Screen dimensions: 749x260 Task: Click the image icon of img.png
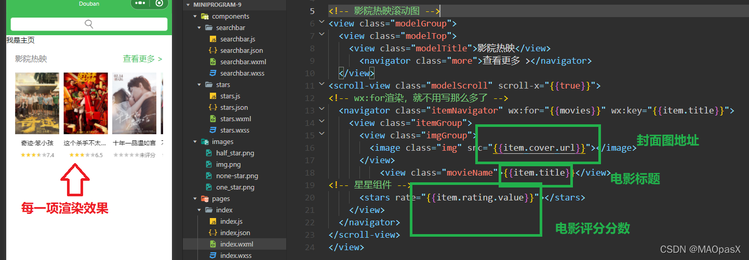click(209, 164)
